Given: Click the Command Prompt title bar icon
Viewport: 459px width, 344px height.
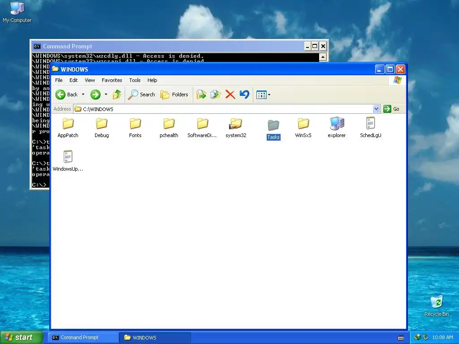Looking at the screenshot, I should (x=37, y=46).
